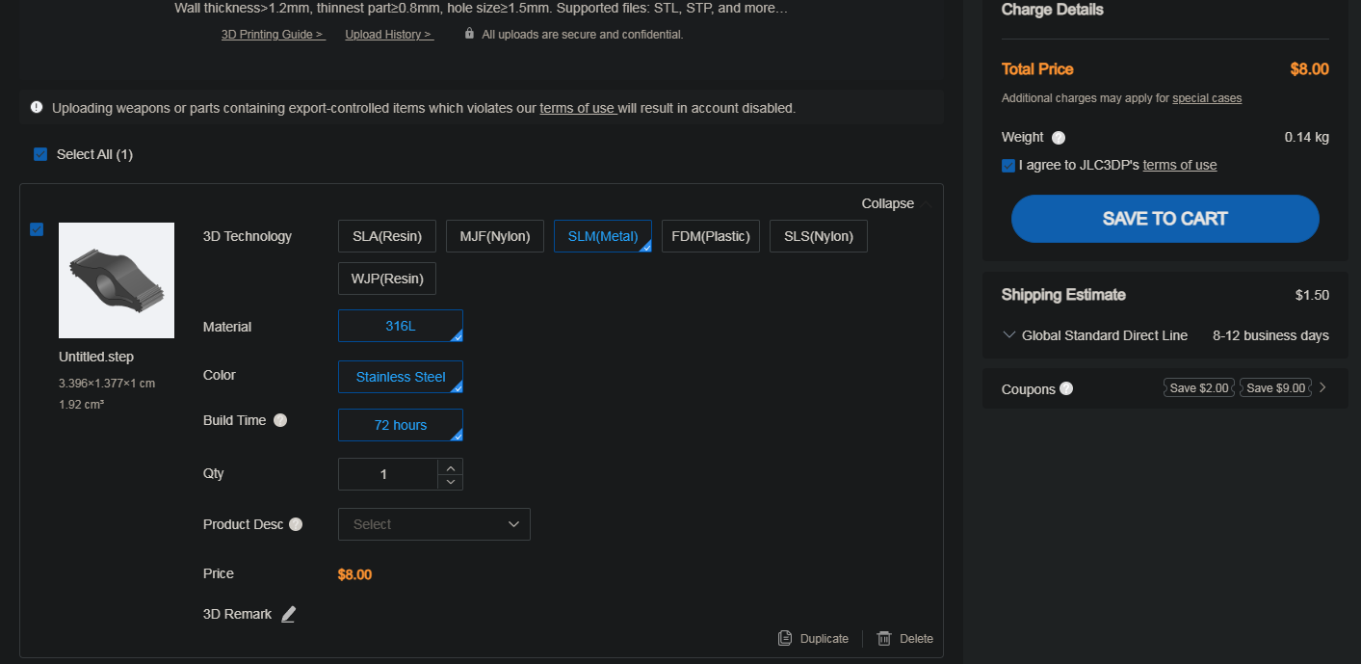This screenshot has width=1361, height=664.
Task: Increase quantity with the up arrow
Action: pos(450,467)
